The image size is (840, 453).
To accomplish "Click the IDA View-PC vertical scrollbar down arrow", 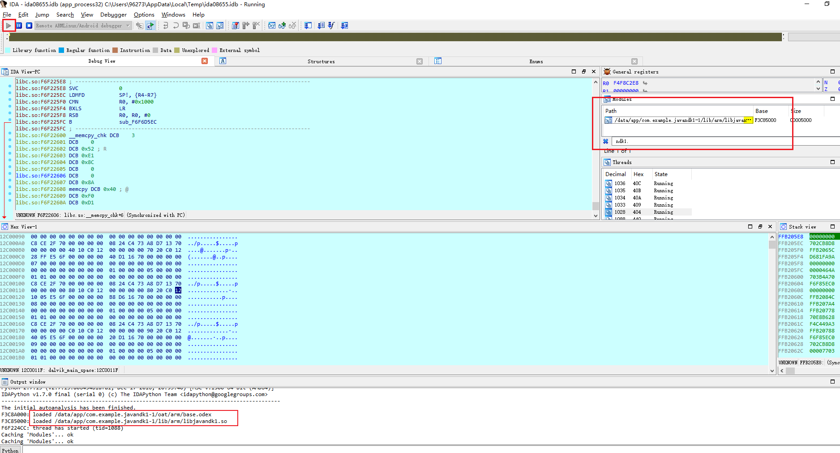I will (596, 216).
